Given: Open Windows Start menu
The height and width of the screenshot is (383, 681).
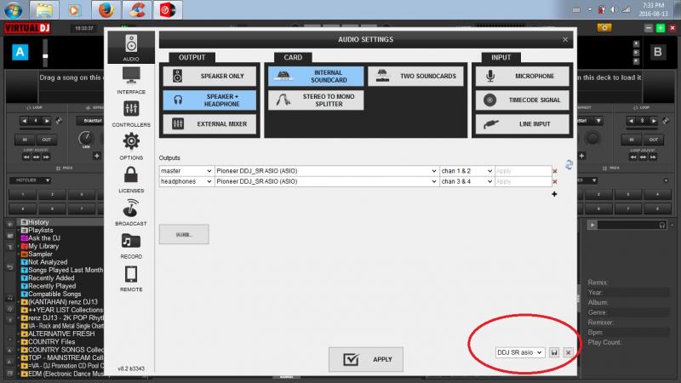Looking at the screenshot, I should coord(13,9).
